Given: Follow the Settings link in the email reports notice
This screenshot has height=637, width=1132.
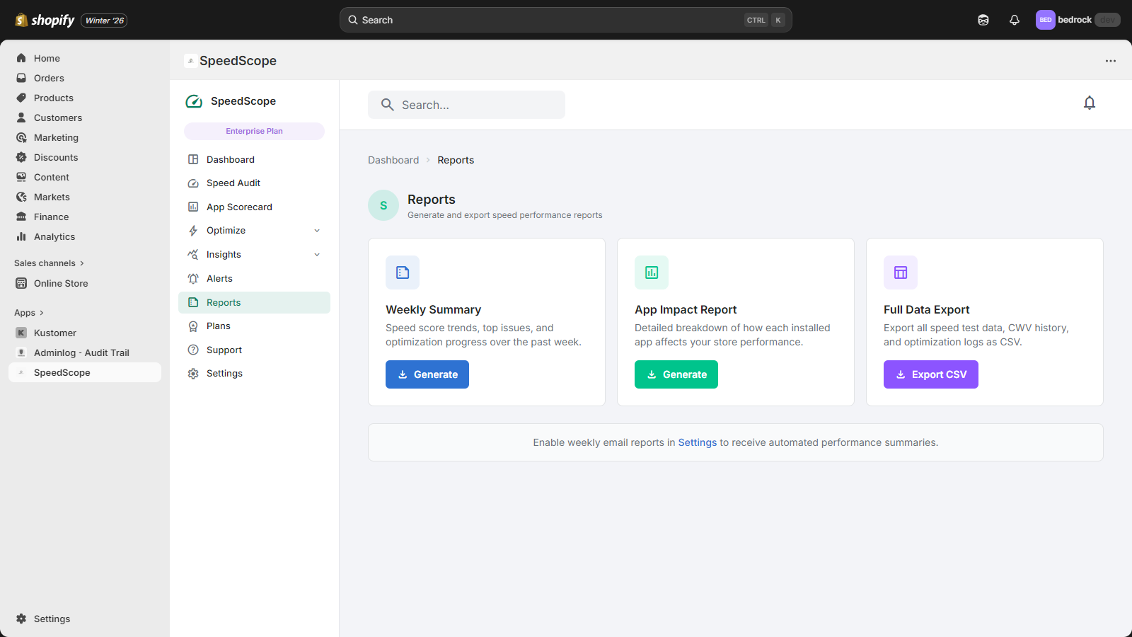Looking at the screenshot, I should [697, 442].
